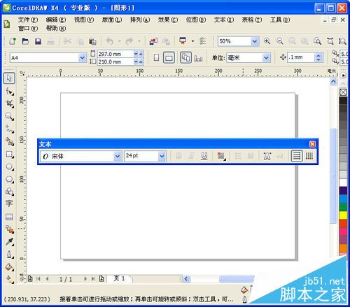Toggle landscape page orientation
Viewport: 350px width, 307px height.
(169, 57)
